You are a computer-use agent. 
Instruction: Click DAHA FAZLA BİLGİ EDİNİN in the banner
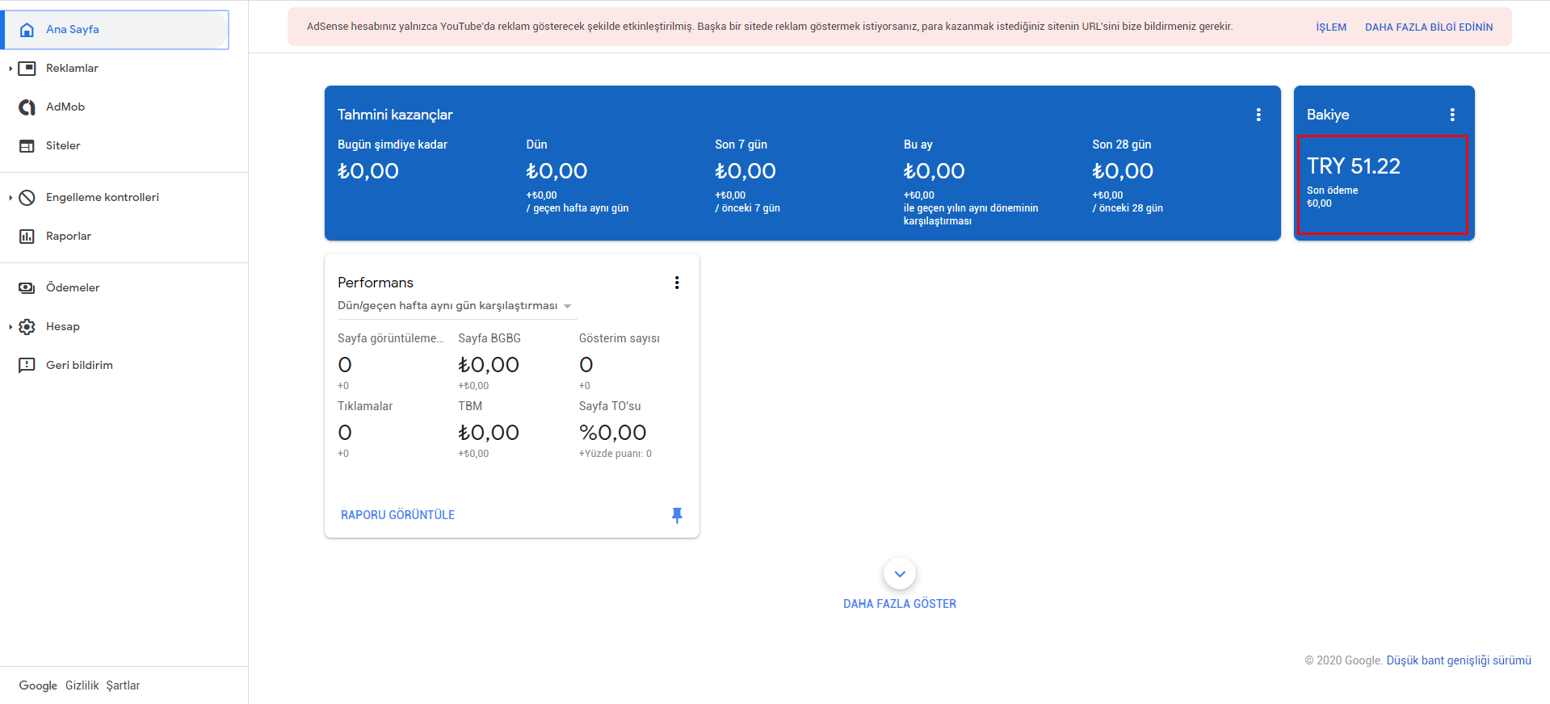[1429, 27]
